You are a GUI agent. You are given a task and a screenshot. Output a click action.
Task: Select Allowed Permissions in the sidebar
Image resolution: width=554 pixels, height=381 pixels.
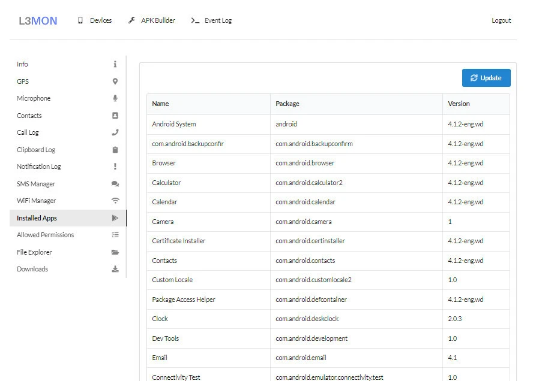(x=45, y=235)
